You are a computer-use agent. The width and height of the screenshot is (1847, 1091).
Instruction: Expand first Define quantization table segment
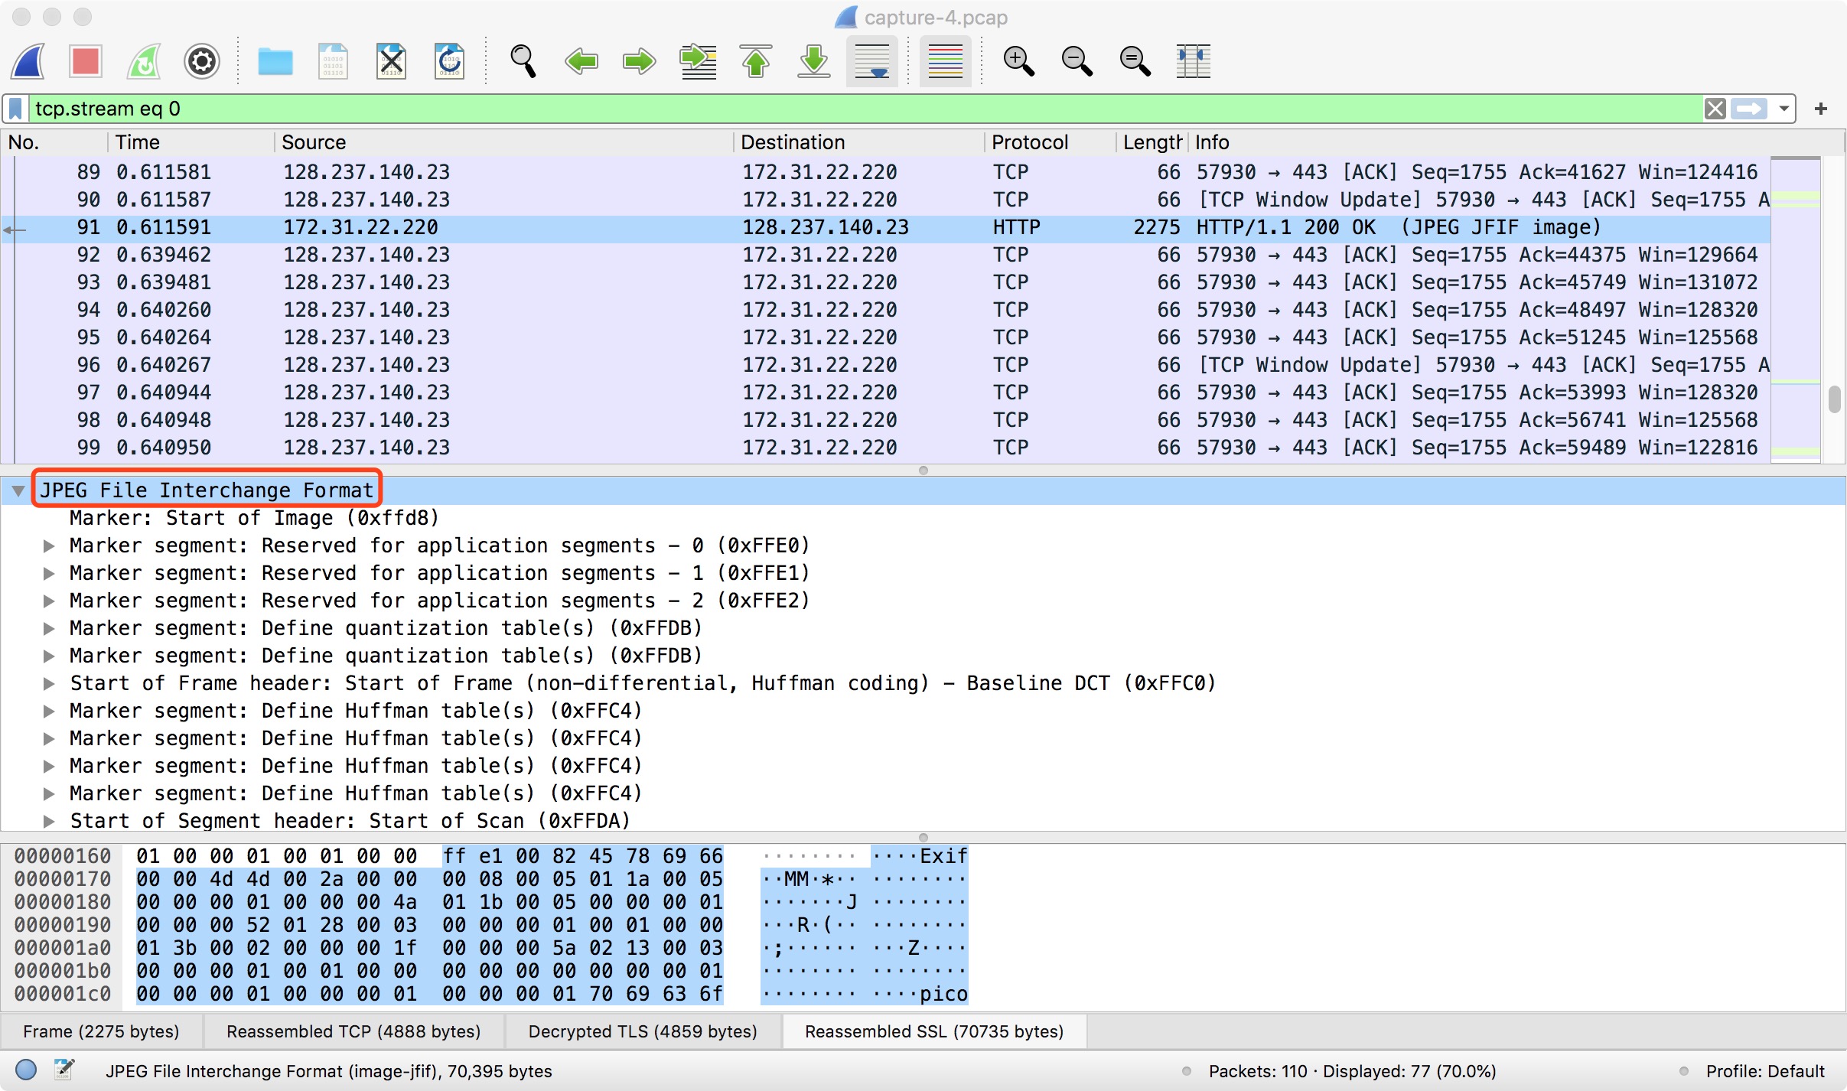(49, 628)
